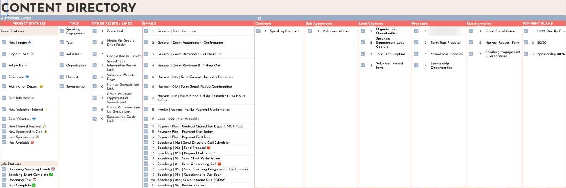Click Speaking Engagement Lead Capture cell
Screen dimensions: 566x188
tap(390, 42)
